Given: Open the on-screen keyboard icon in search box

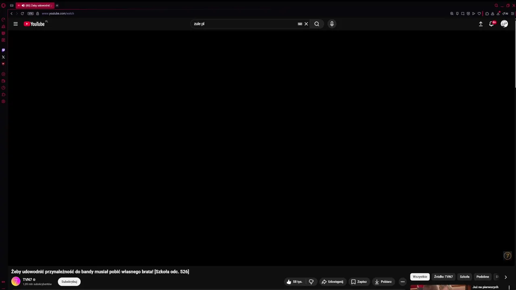Looking at the screenshot, I should click(300, 24).
